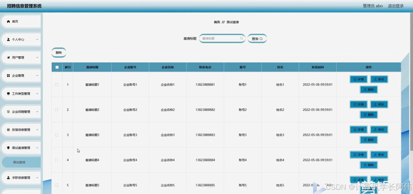Click the 查询 search button
The image size is (413, 194).
[x=257, y=39]
